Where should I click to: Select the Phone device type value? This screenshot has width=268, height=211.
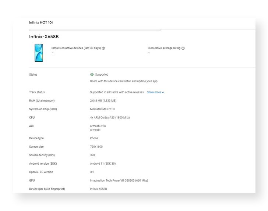[x=94, y=138]
